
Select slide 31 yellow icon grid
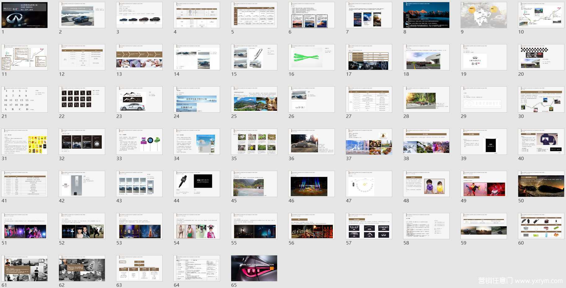click(25, 142)
